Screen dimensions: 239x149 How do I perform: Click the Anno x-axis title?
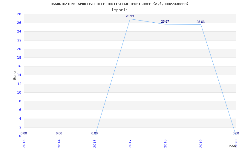[x=232, y=146]
